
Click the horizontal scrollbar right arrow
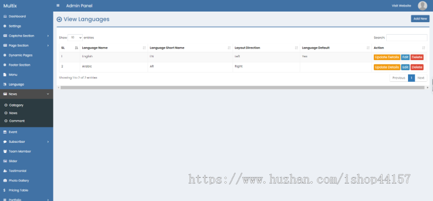tap(428, 88)
